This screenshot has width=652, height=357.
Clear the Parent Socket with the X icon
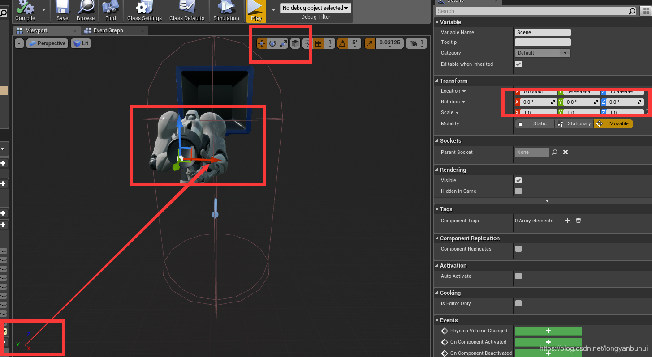(x=566, y=152)
